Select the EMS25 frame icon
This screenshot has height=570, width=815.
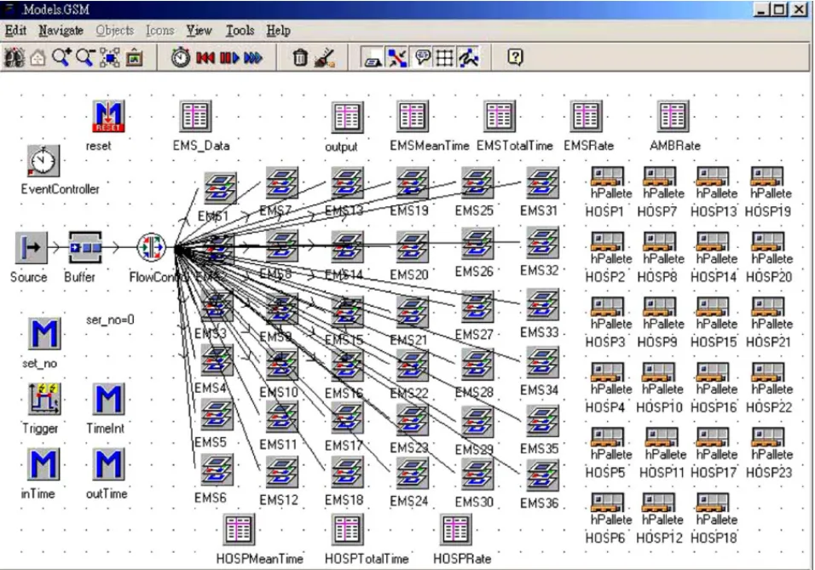click(x=477, y=182)
